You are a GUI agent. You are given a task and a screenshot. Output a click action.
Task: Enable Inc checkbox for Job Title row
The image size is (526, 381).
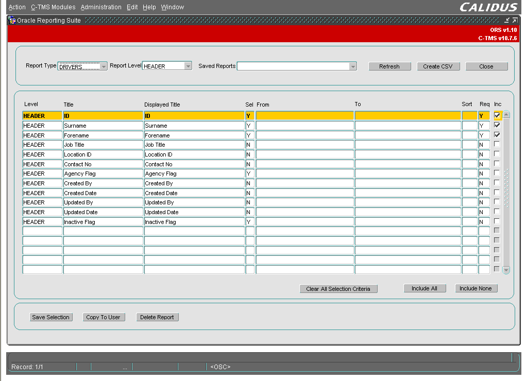497,144
